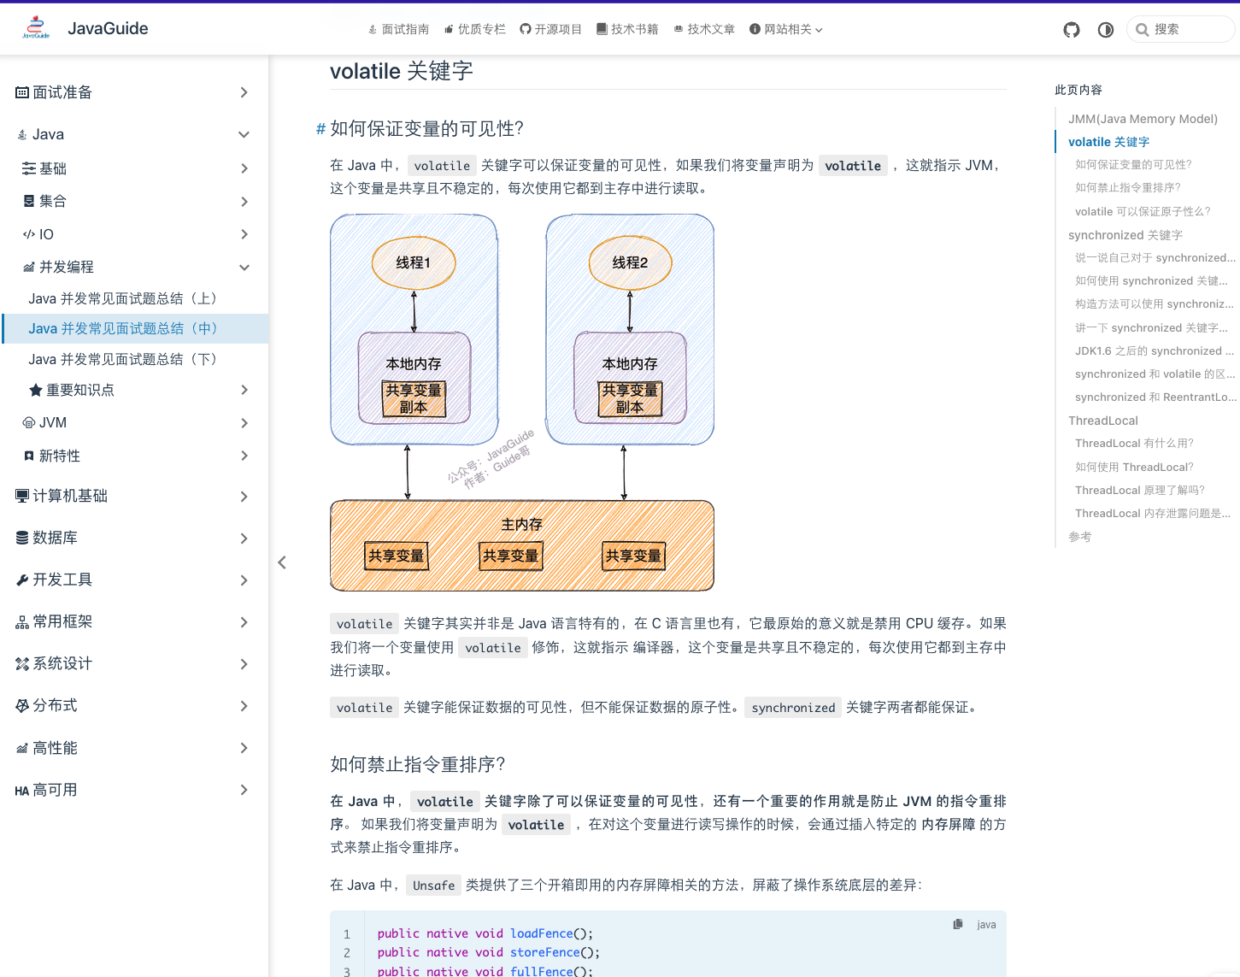This screenshot has width=1240, height=977.
Task: Jump to synchronized 和 volatile 的区 in contents
Action: click(x=1155, y=374)
